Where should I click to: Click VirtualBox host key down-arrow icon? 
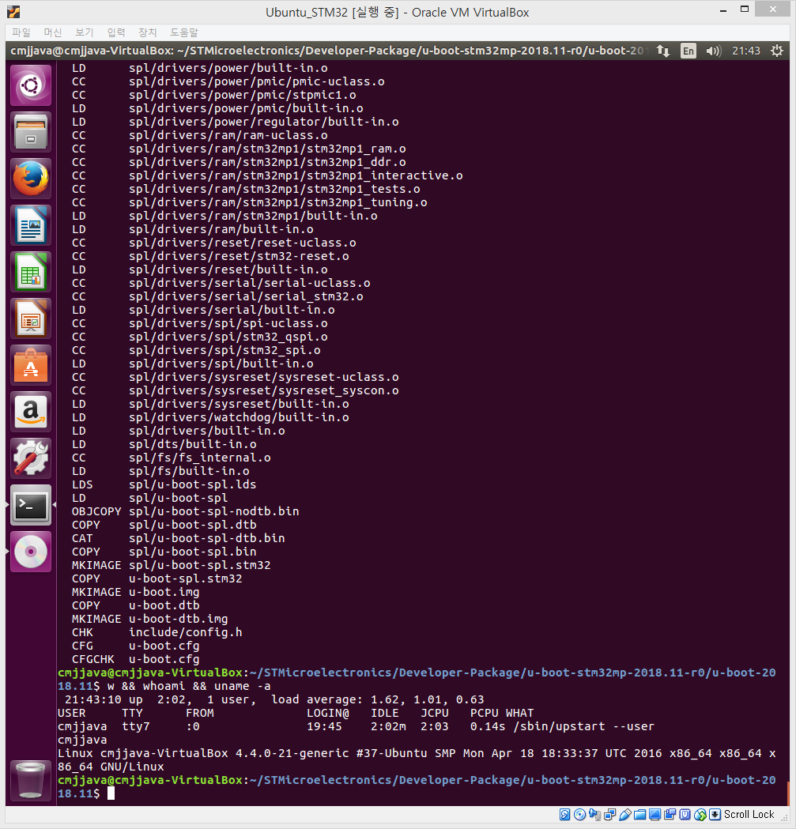click(715, 814)
